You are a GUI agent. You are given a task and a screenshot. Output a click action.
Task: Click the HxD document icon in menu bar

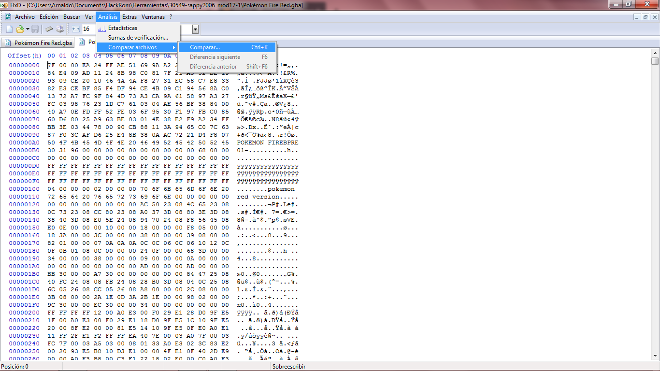click(8, 17)
